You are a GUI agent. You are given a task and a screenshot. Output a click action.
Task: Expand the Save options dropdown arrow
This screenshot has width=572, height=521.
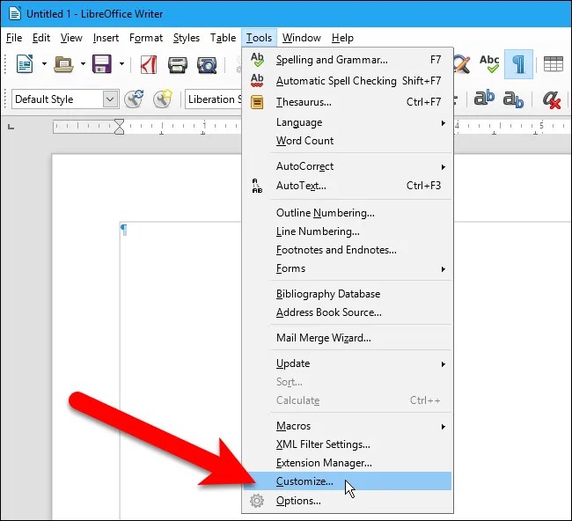coord(121,64)
